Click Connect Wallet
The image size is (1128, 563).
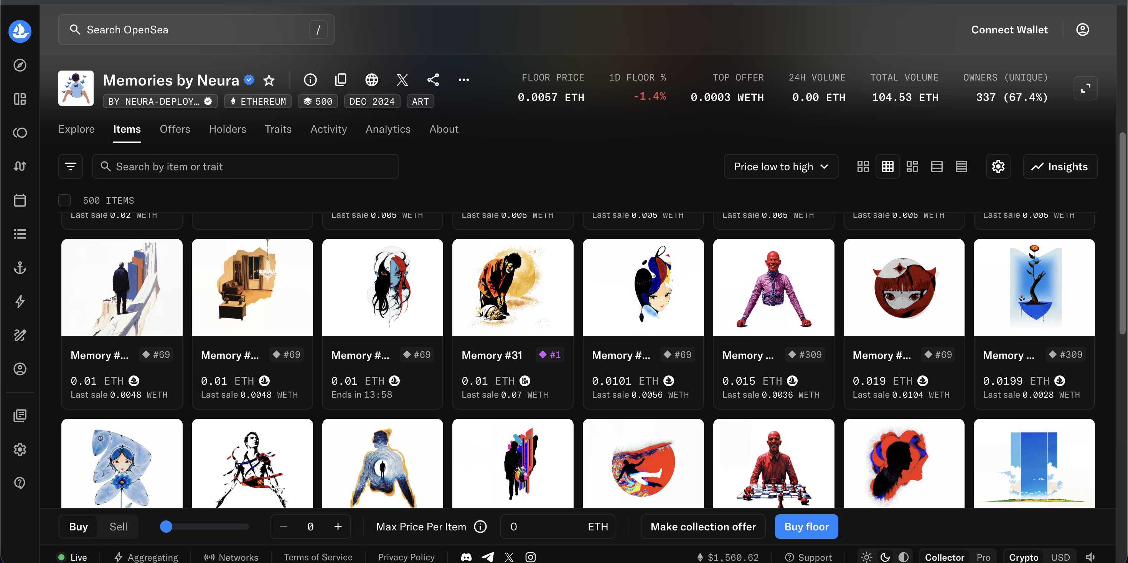click(1009, 29)
